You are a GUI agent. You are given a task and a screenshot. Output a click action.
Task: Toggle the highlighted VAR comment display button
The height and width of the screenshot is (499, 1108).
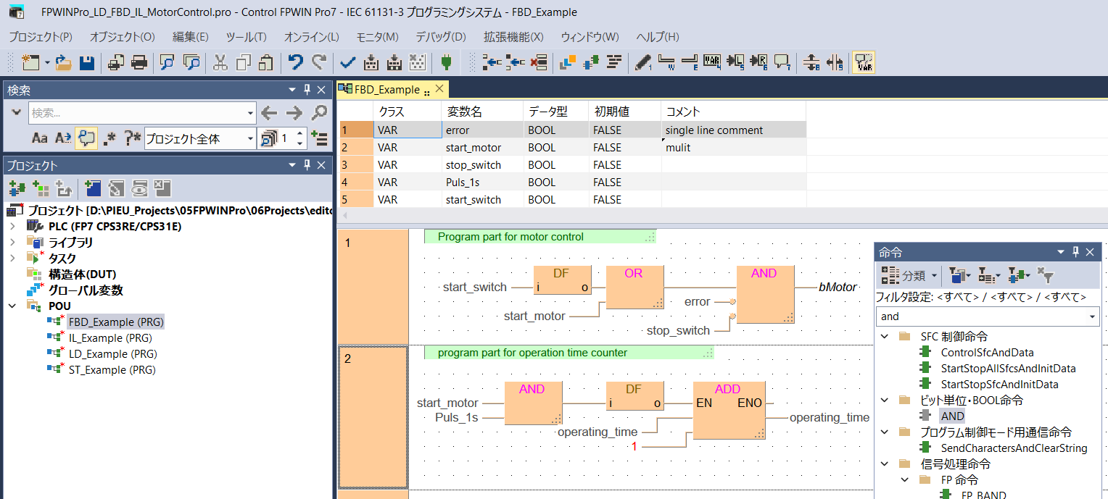pos(864,63)
